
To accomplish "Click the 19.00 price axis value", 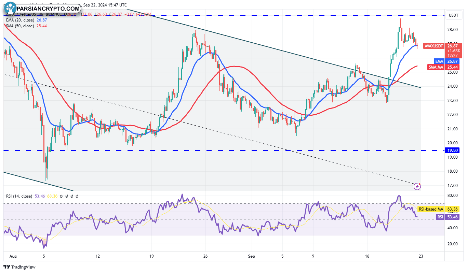I will [453, 157].
